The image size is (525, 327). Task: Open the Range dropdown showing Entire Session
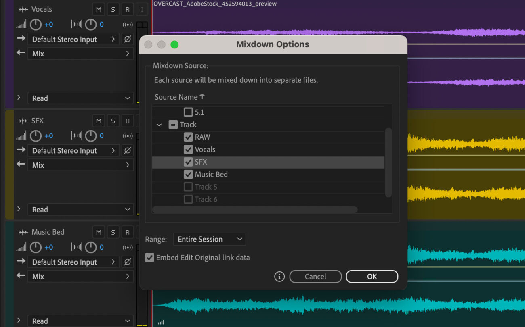pos(209,239)
